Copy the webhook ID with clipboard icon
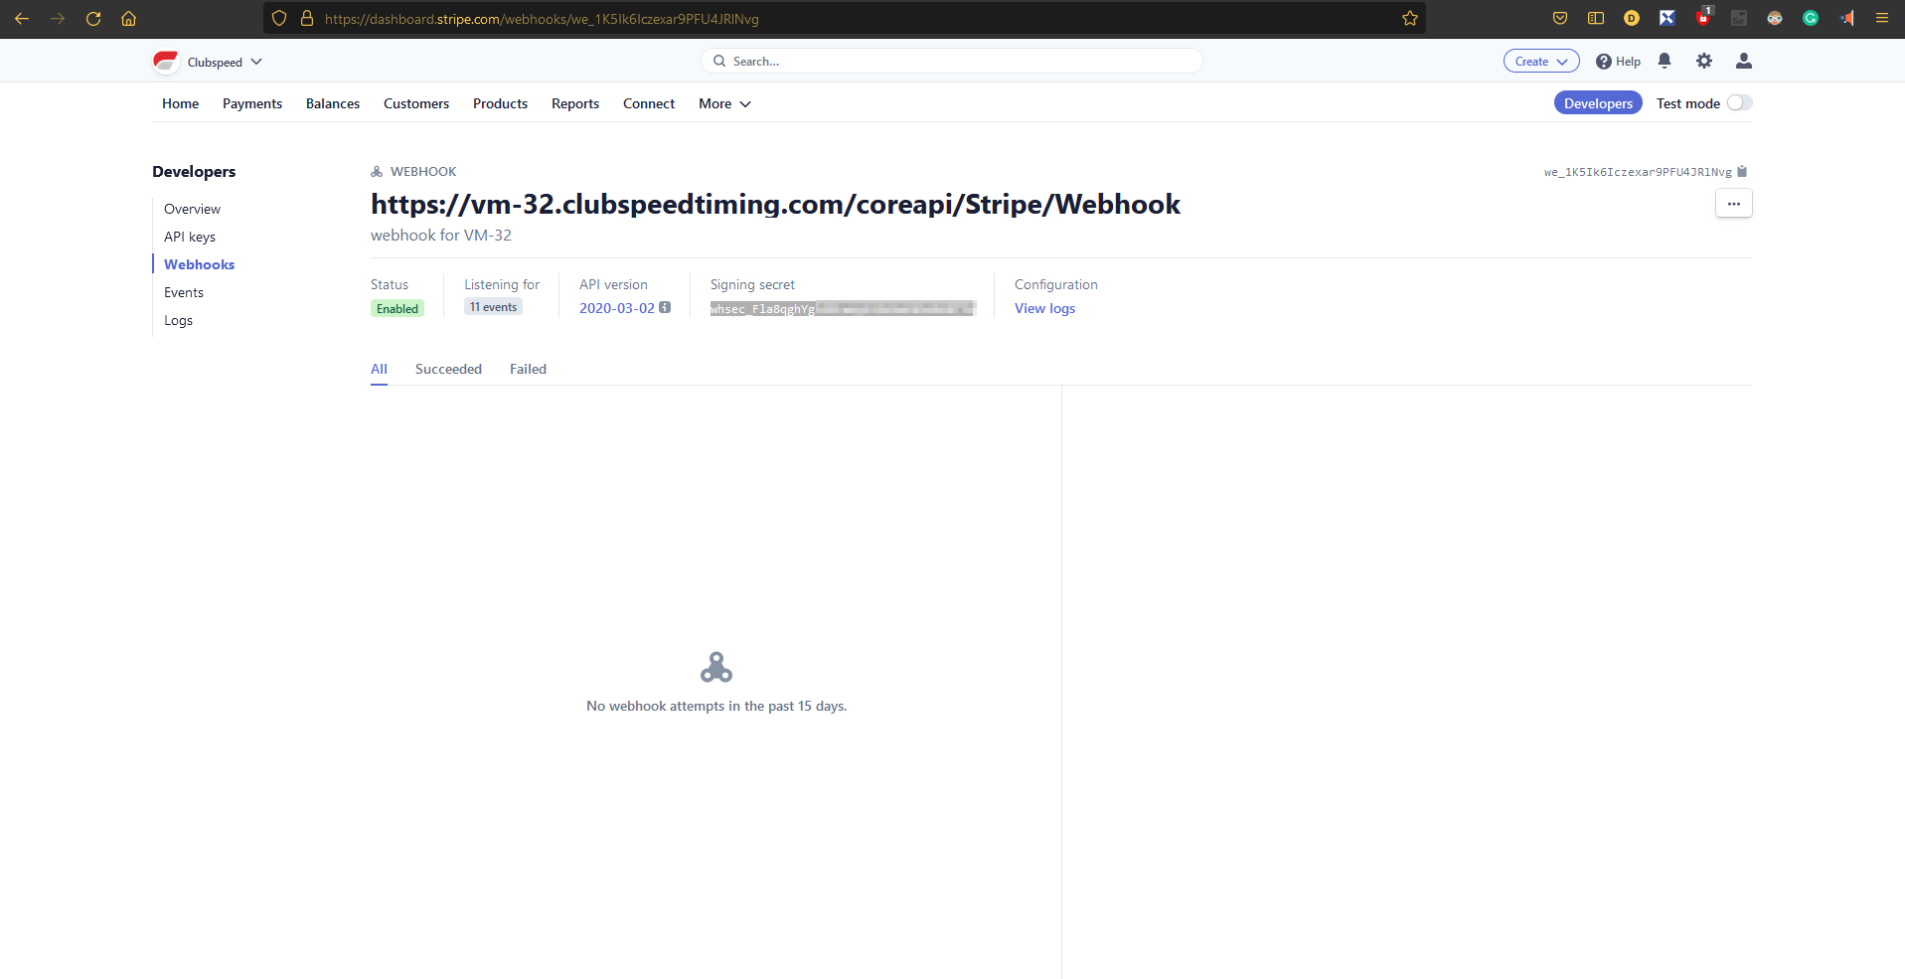The image size is (1905, 979). pos(1742,172)
